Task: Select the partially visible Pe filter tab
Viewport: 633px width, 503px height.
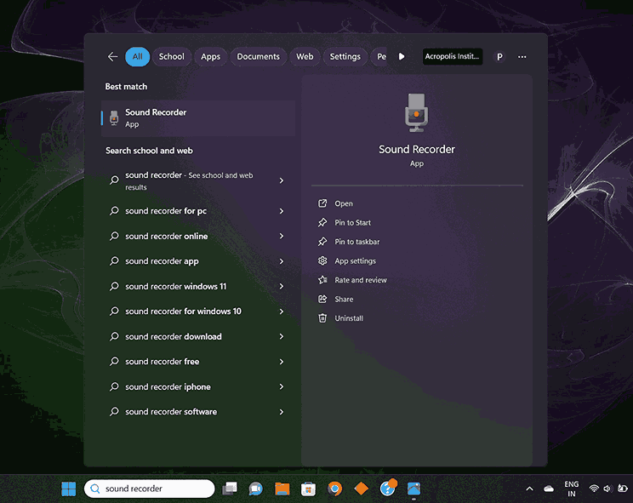Action: click(380, 56)
